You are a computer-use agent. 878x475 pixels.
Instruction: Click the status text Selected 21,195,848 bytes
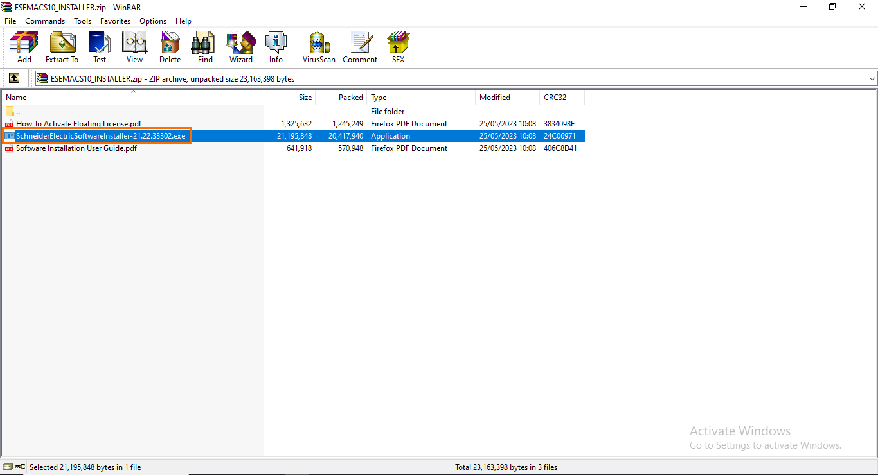(x=85, y=467)
